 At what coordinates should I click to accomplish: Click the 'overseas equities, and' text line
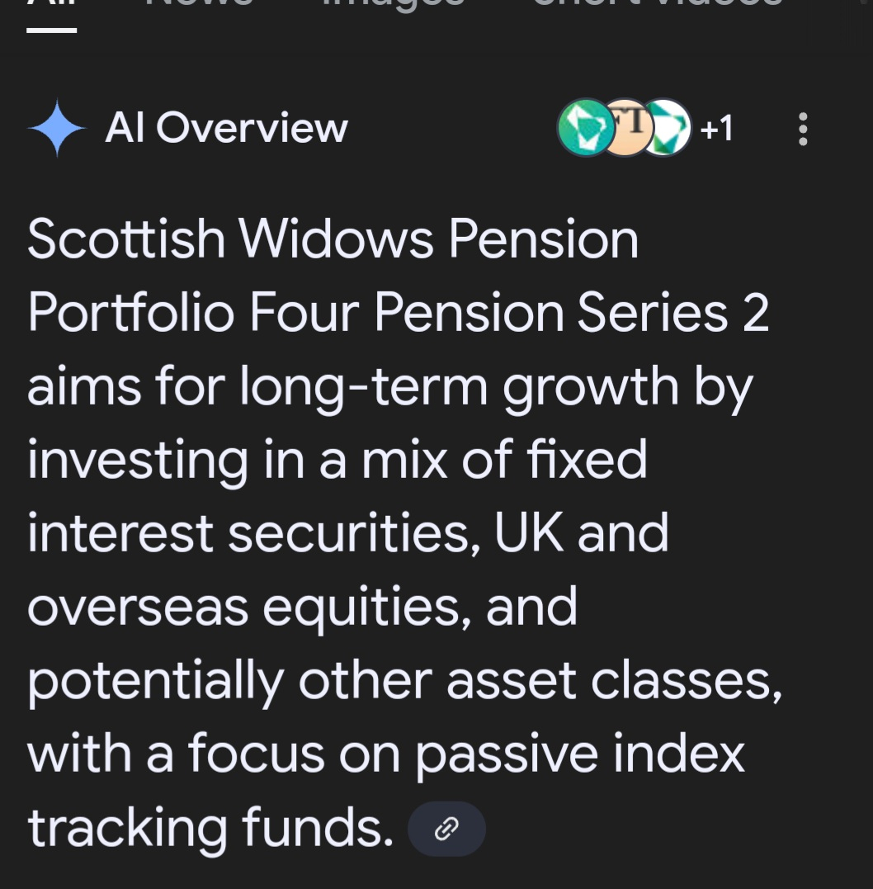[302, 608]
